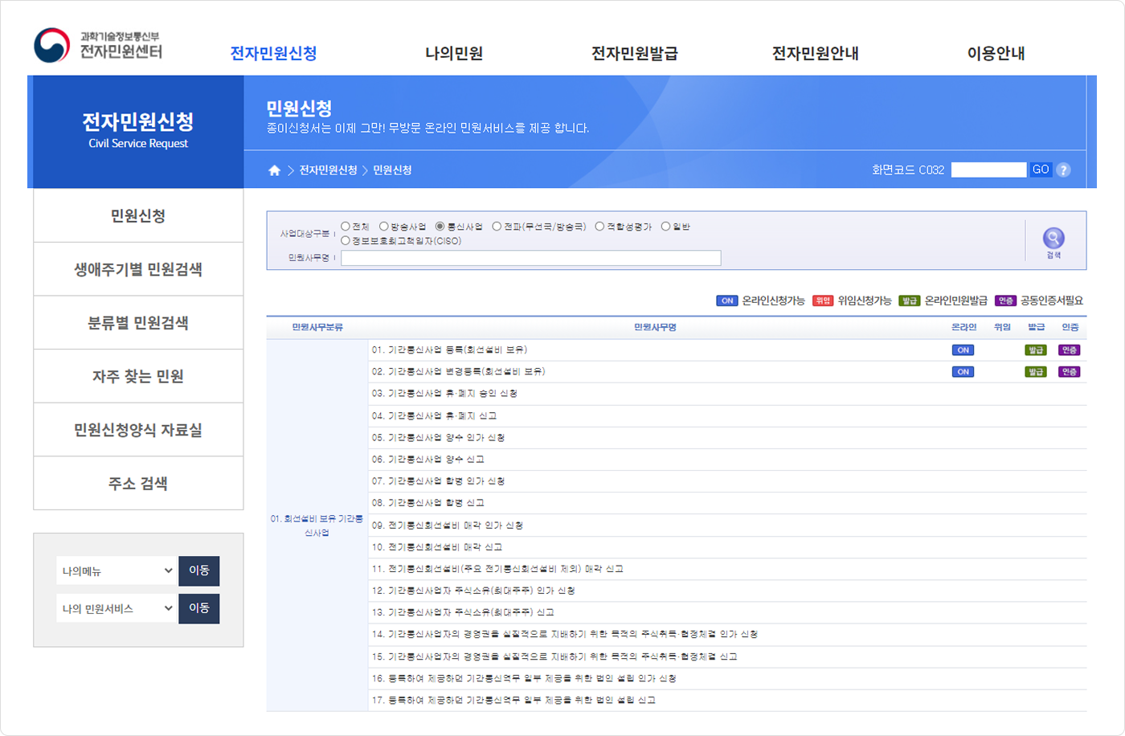Screen dimensions: 1125x736
Task: Click the 이동 button beside 나의메뉴
Action: [198, 570]
